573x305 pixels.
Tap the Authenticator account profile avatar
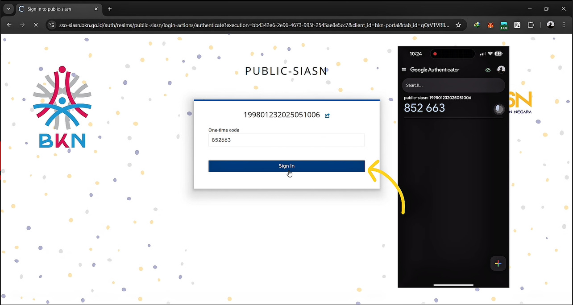pos(501,70)
